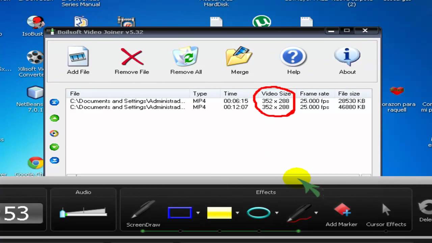
Task: Click the Frame rate column header
Action: [x=315, y=93]
